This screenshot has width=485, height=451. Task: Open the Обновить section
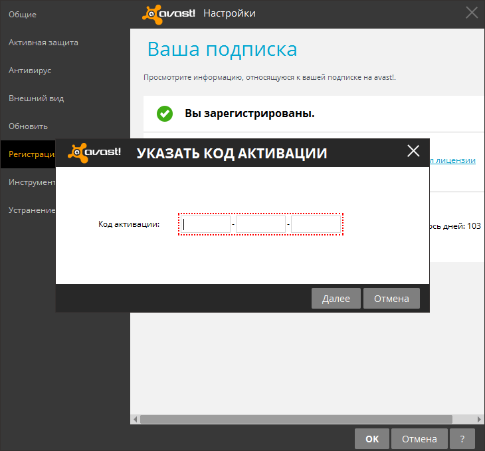[28, 126]
